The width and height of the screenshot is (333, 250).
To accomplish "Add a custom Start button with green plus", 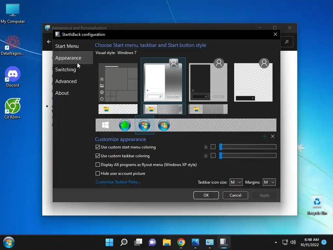I will (265, 136).
